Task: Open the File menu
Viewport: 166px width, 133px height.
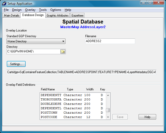Action: click(x=6, y=10)
